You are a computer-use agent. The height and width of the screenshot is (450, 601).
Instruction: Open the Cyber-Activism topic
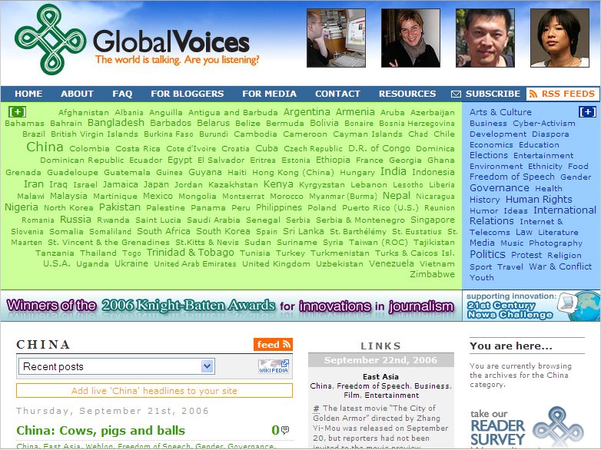coord(544,124)
